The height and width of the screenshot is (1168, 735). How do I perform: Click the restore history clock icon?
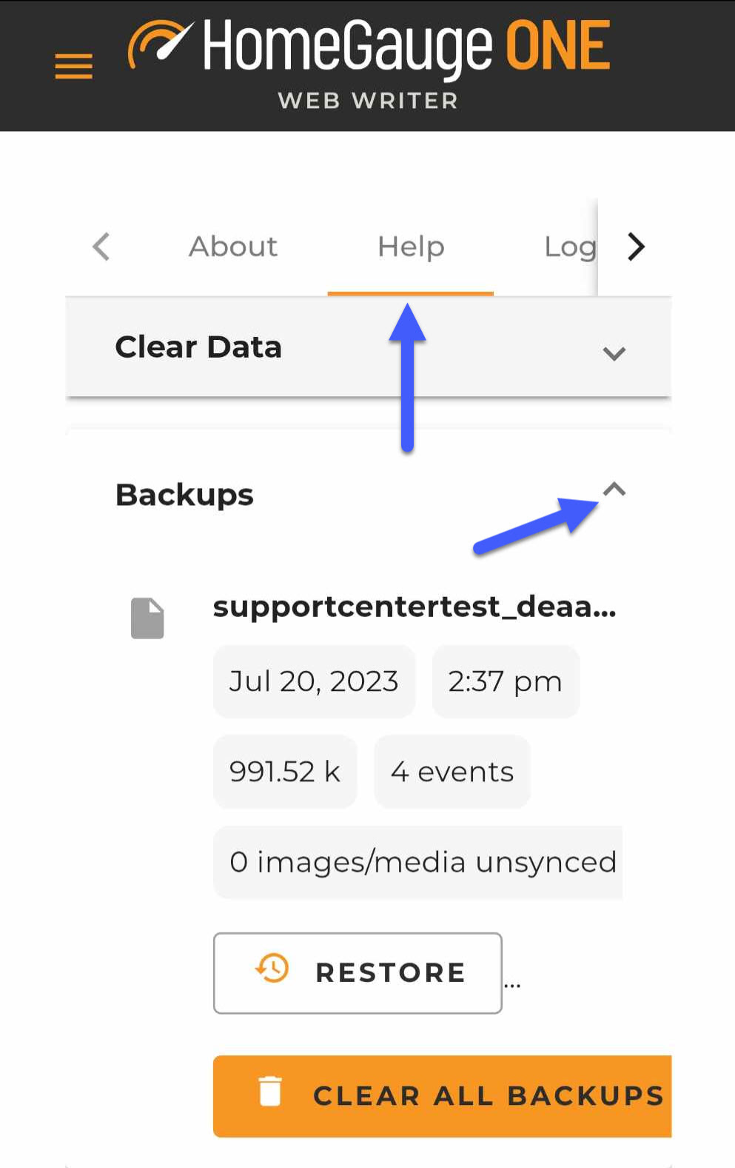272,968
